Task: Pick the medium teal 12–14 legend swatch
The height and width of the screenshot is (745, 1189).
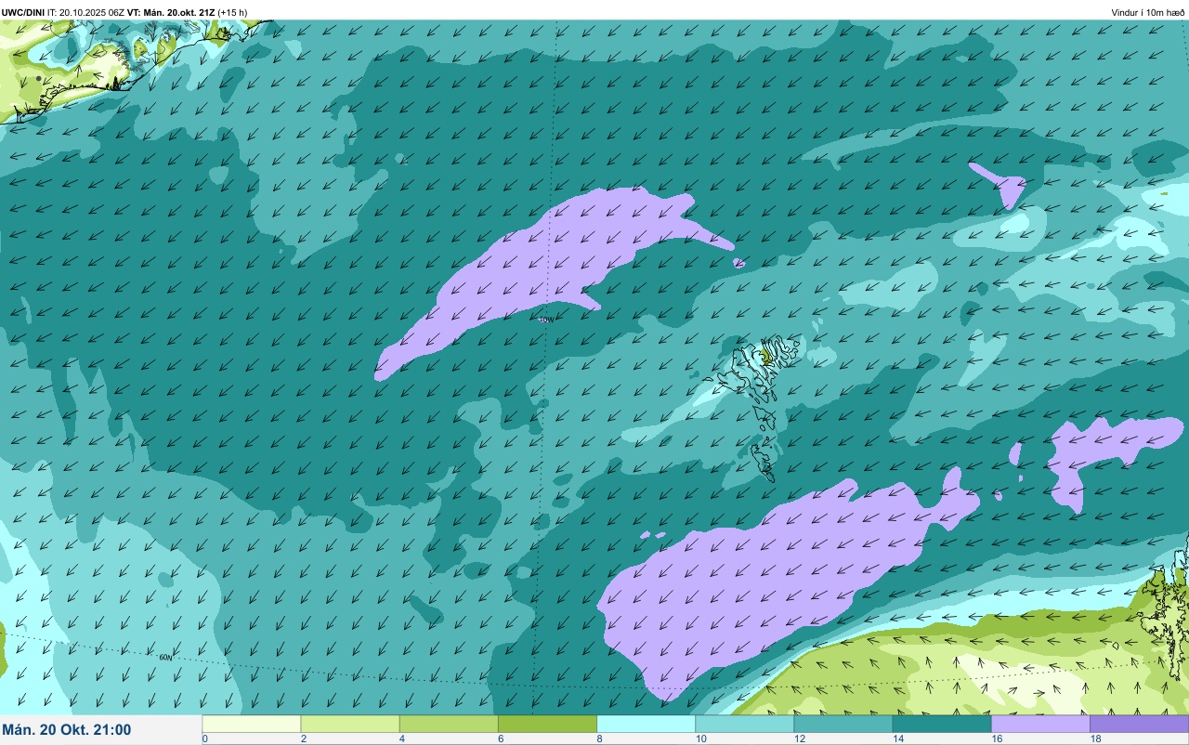Action: click(x=843, y=724)
